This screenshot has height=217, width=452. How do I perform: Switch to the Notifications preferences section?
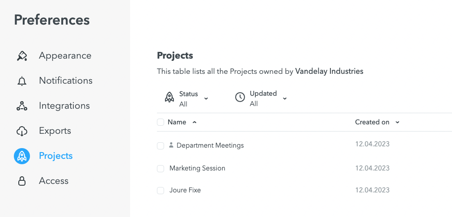pyautogui.click(x=66, y=81)
